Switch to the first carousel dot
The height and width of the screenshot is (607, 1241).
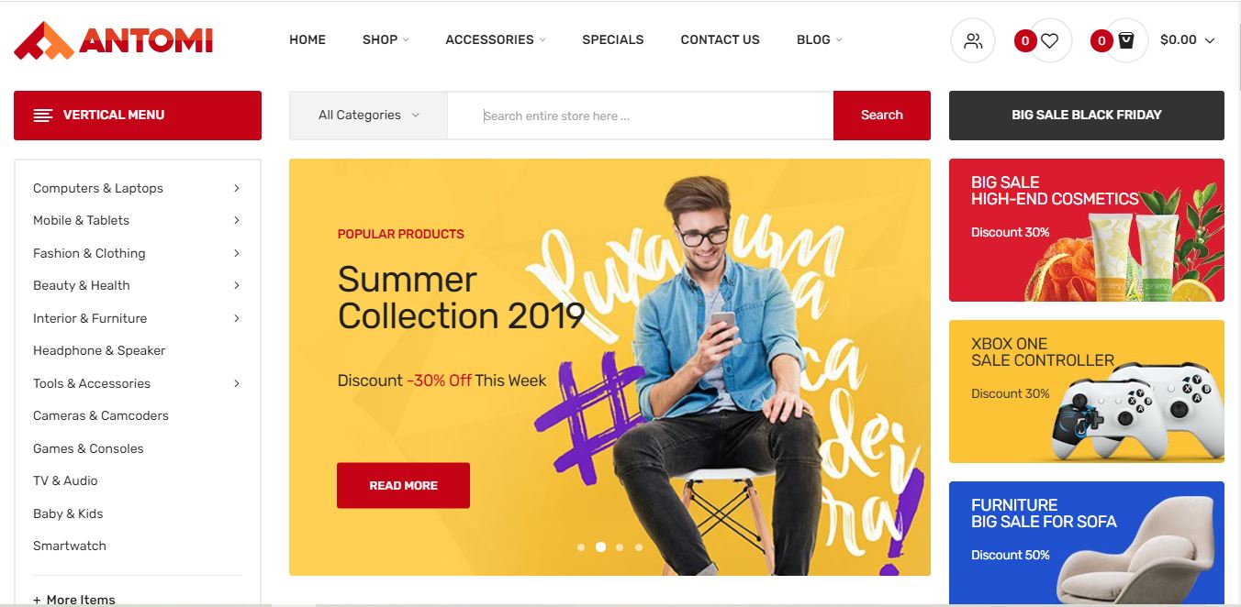click(581, 547)
